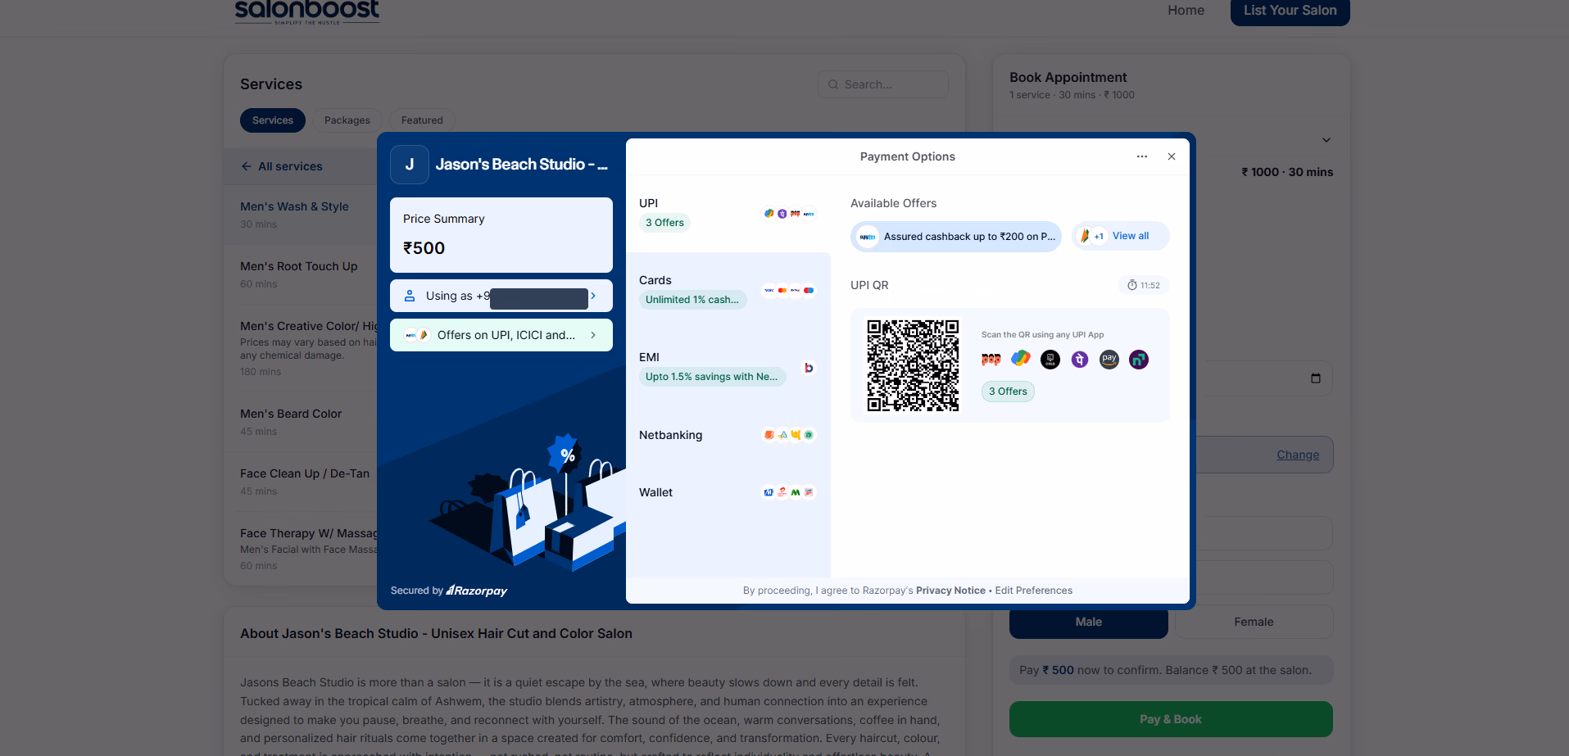Image resolution: width=1569 pixels, height=756 pixels.
Task: Select Netbanking payment method
Action: (x=728, y=435)
